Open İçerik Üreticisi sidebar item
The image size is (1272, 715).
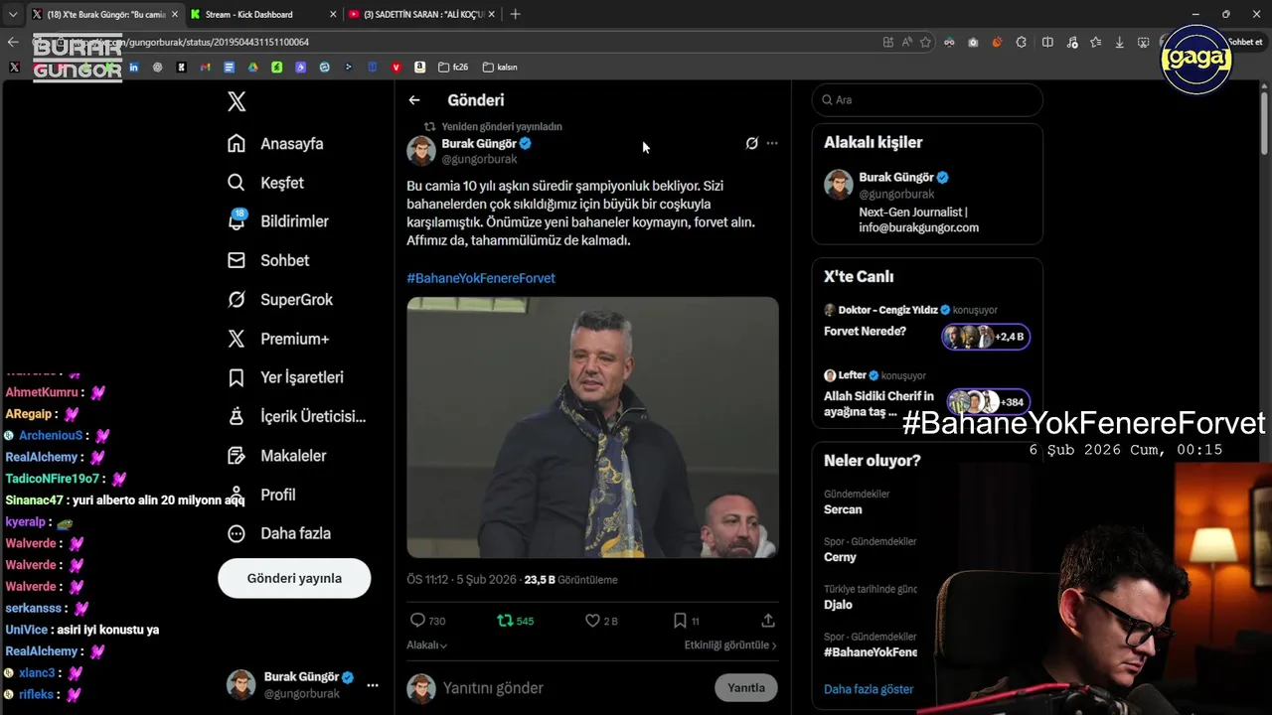pyautogui.click(x=296, y=417)
